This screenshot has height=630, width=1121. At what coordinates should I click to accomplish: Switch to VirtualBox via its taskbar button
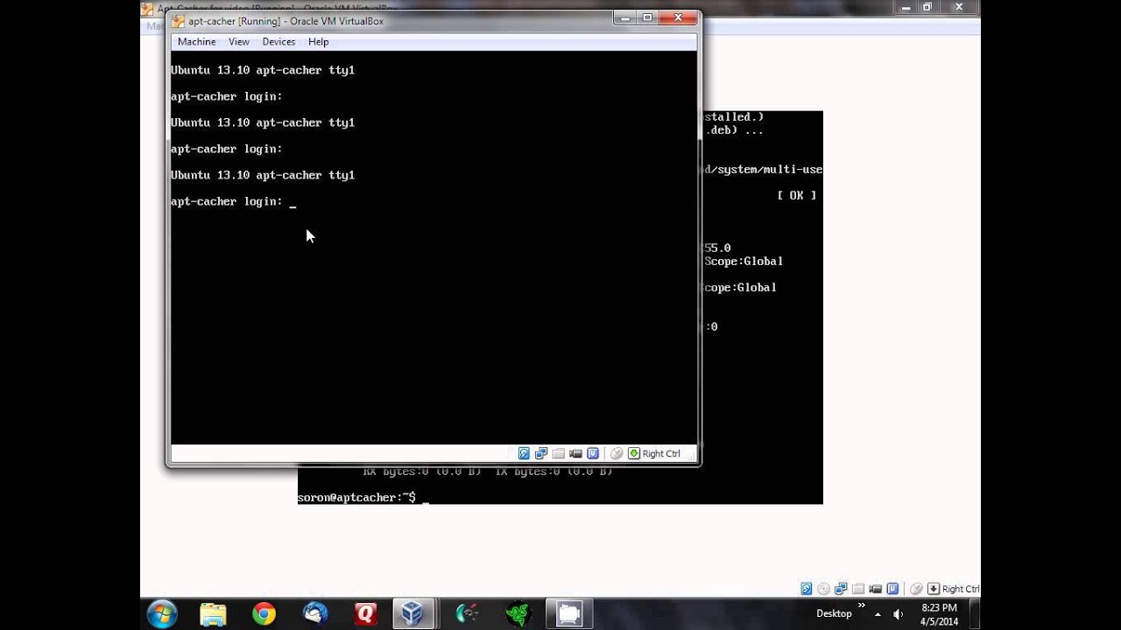coord(412,613)
